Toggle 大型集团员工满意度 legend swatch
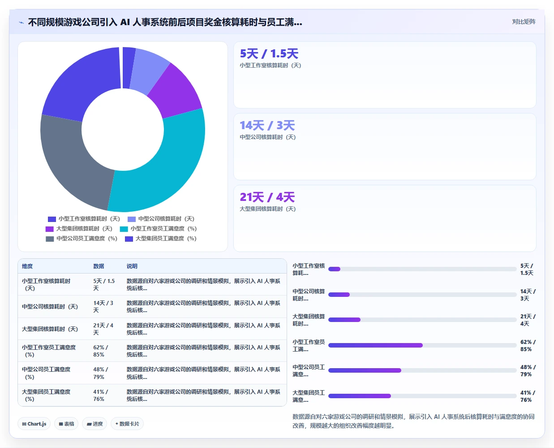The image size is (554, 448). [129, 239]
